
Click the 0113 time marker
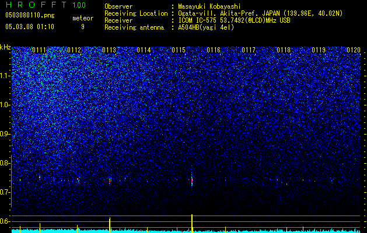(x=109, y=50)
